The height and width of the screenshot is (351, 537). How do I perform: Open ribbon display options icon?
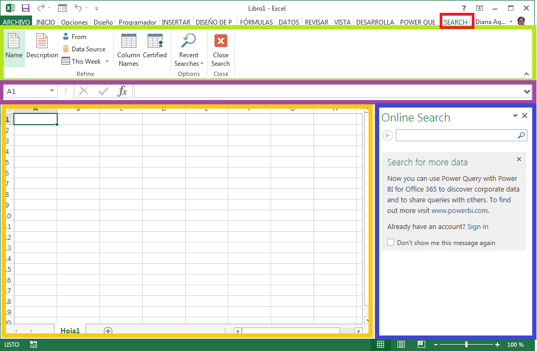479,8
